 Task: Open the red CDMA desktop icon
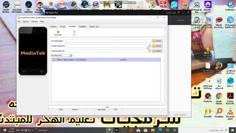[x=163, y=5]
